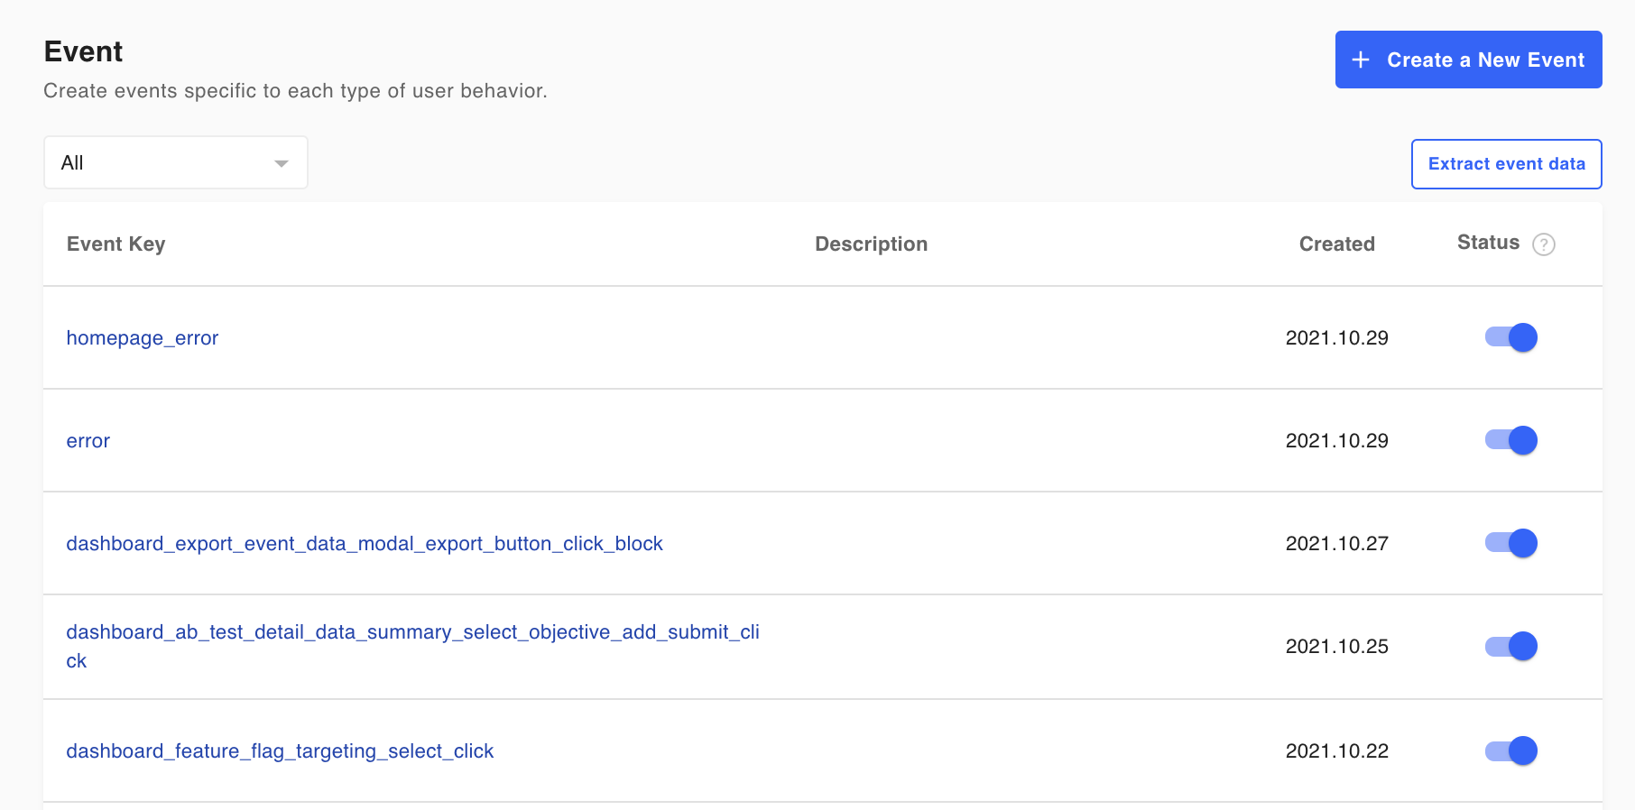
Task: Click the Created column header
Action: pyautogui.click(x=1336, y=244)
